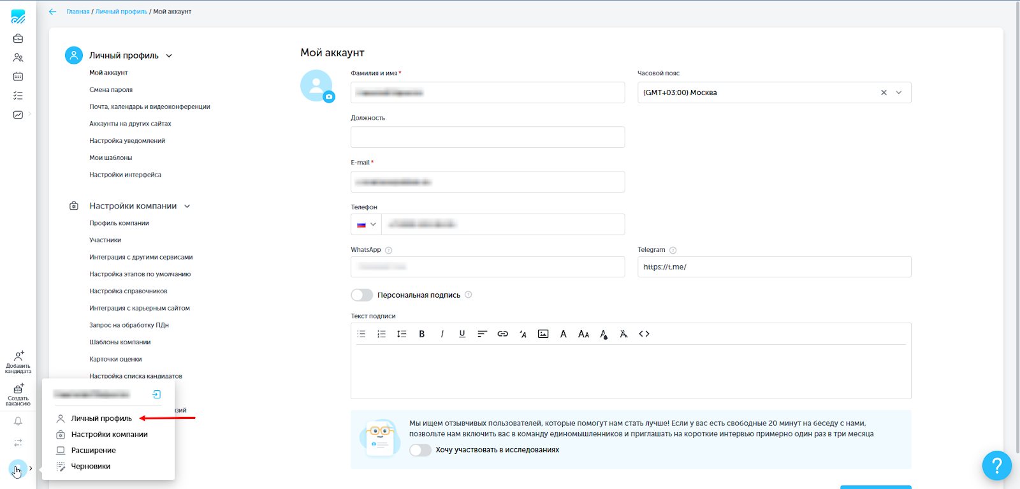Open the phone country flag dropdown

pyautogui.click(x=366, y=224)
